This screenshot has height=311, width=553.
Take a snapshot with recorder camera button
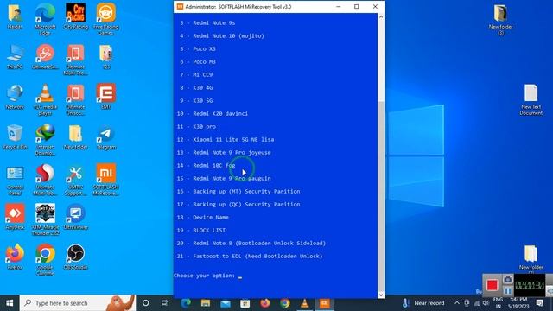point(508,280)
